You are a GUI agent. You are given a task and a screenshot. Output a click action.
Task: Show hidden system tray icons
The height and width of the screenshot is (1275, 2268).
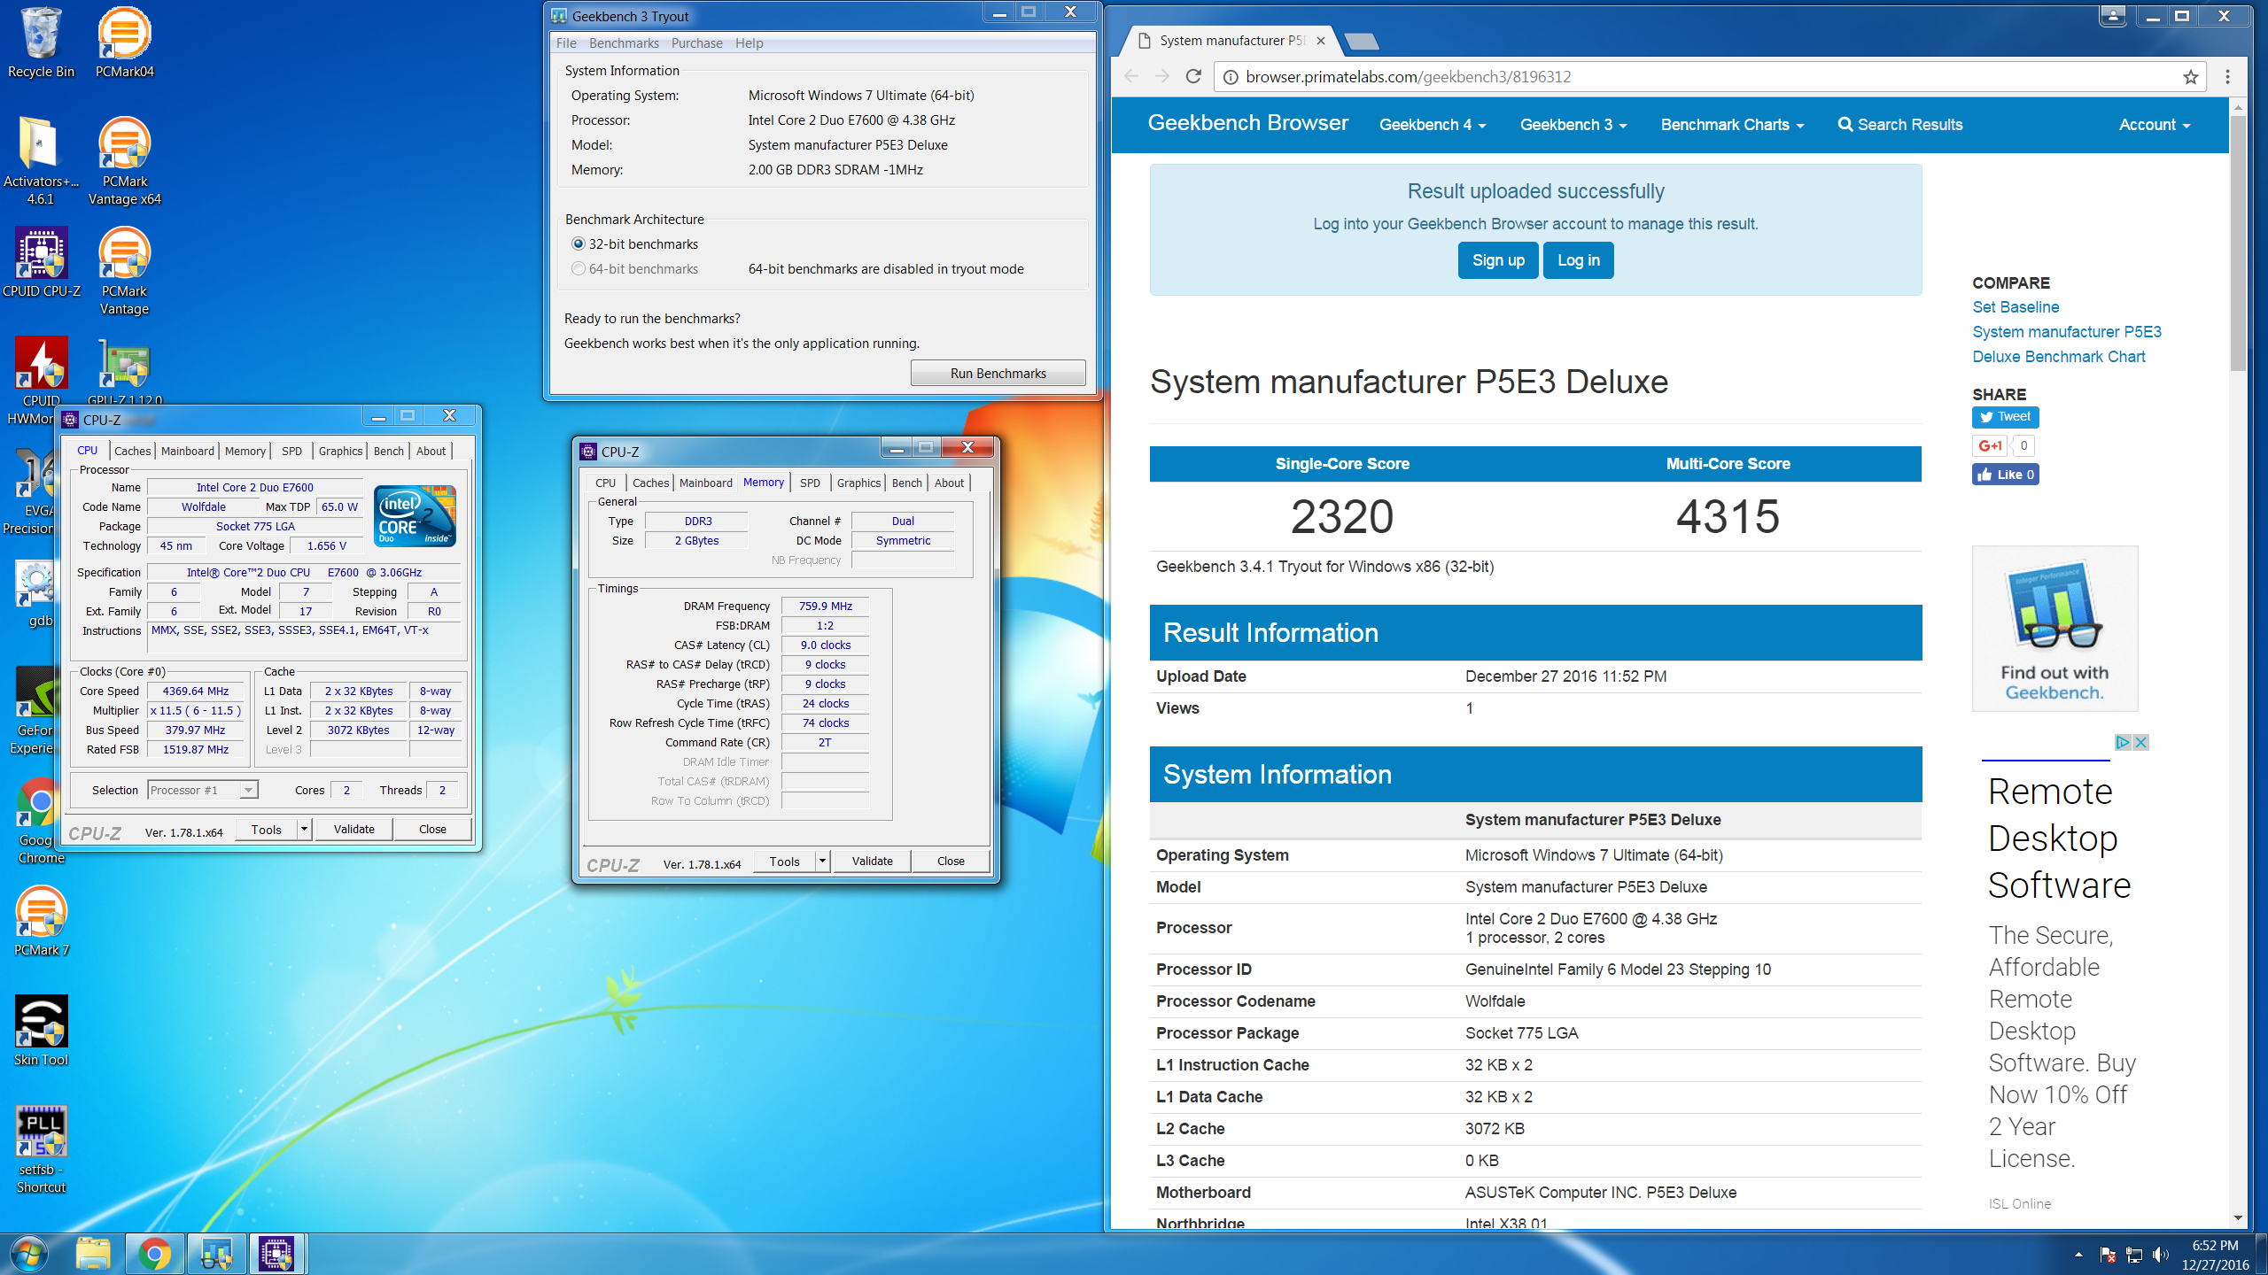(2078, 1255)
